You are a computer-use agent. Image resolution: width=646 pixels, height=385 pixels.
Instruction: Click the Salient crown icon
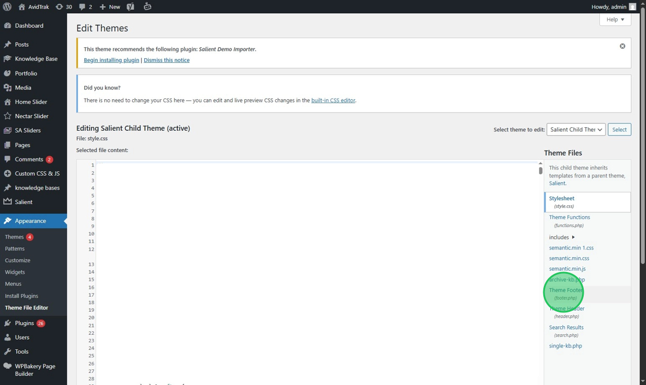point(7,202)
